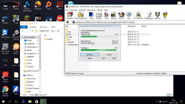Open the Varázsló wizard icon
Screen dimensions: 185x104
pyautogui.click(x=121, y=16)
